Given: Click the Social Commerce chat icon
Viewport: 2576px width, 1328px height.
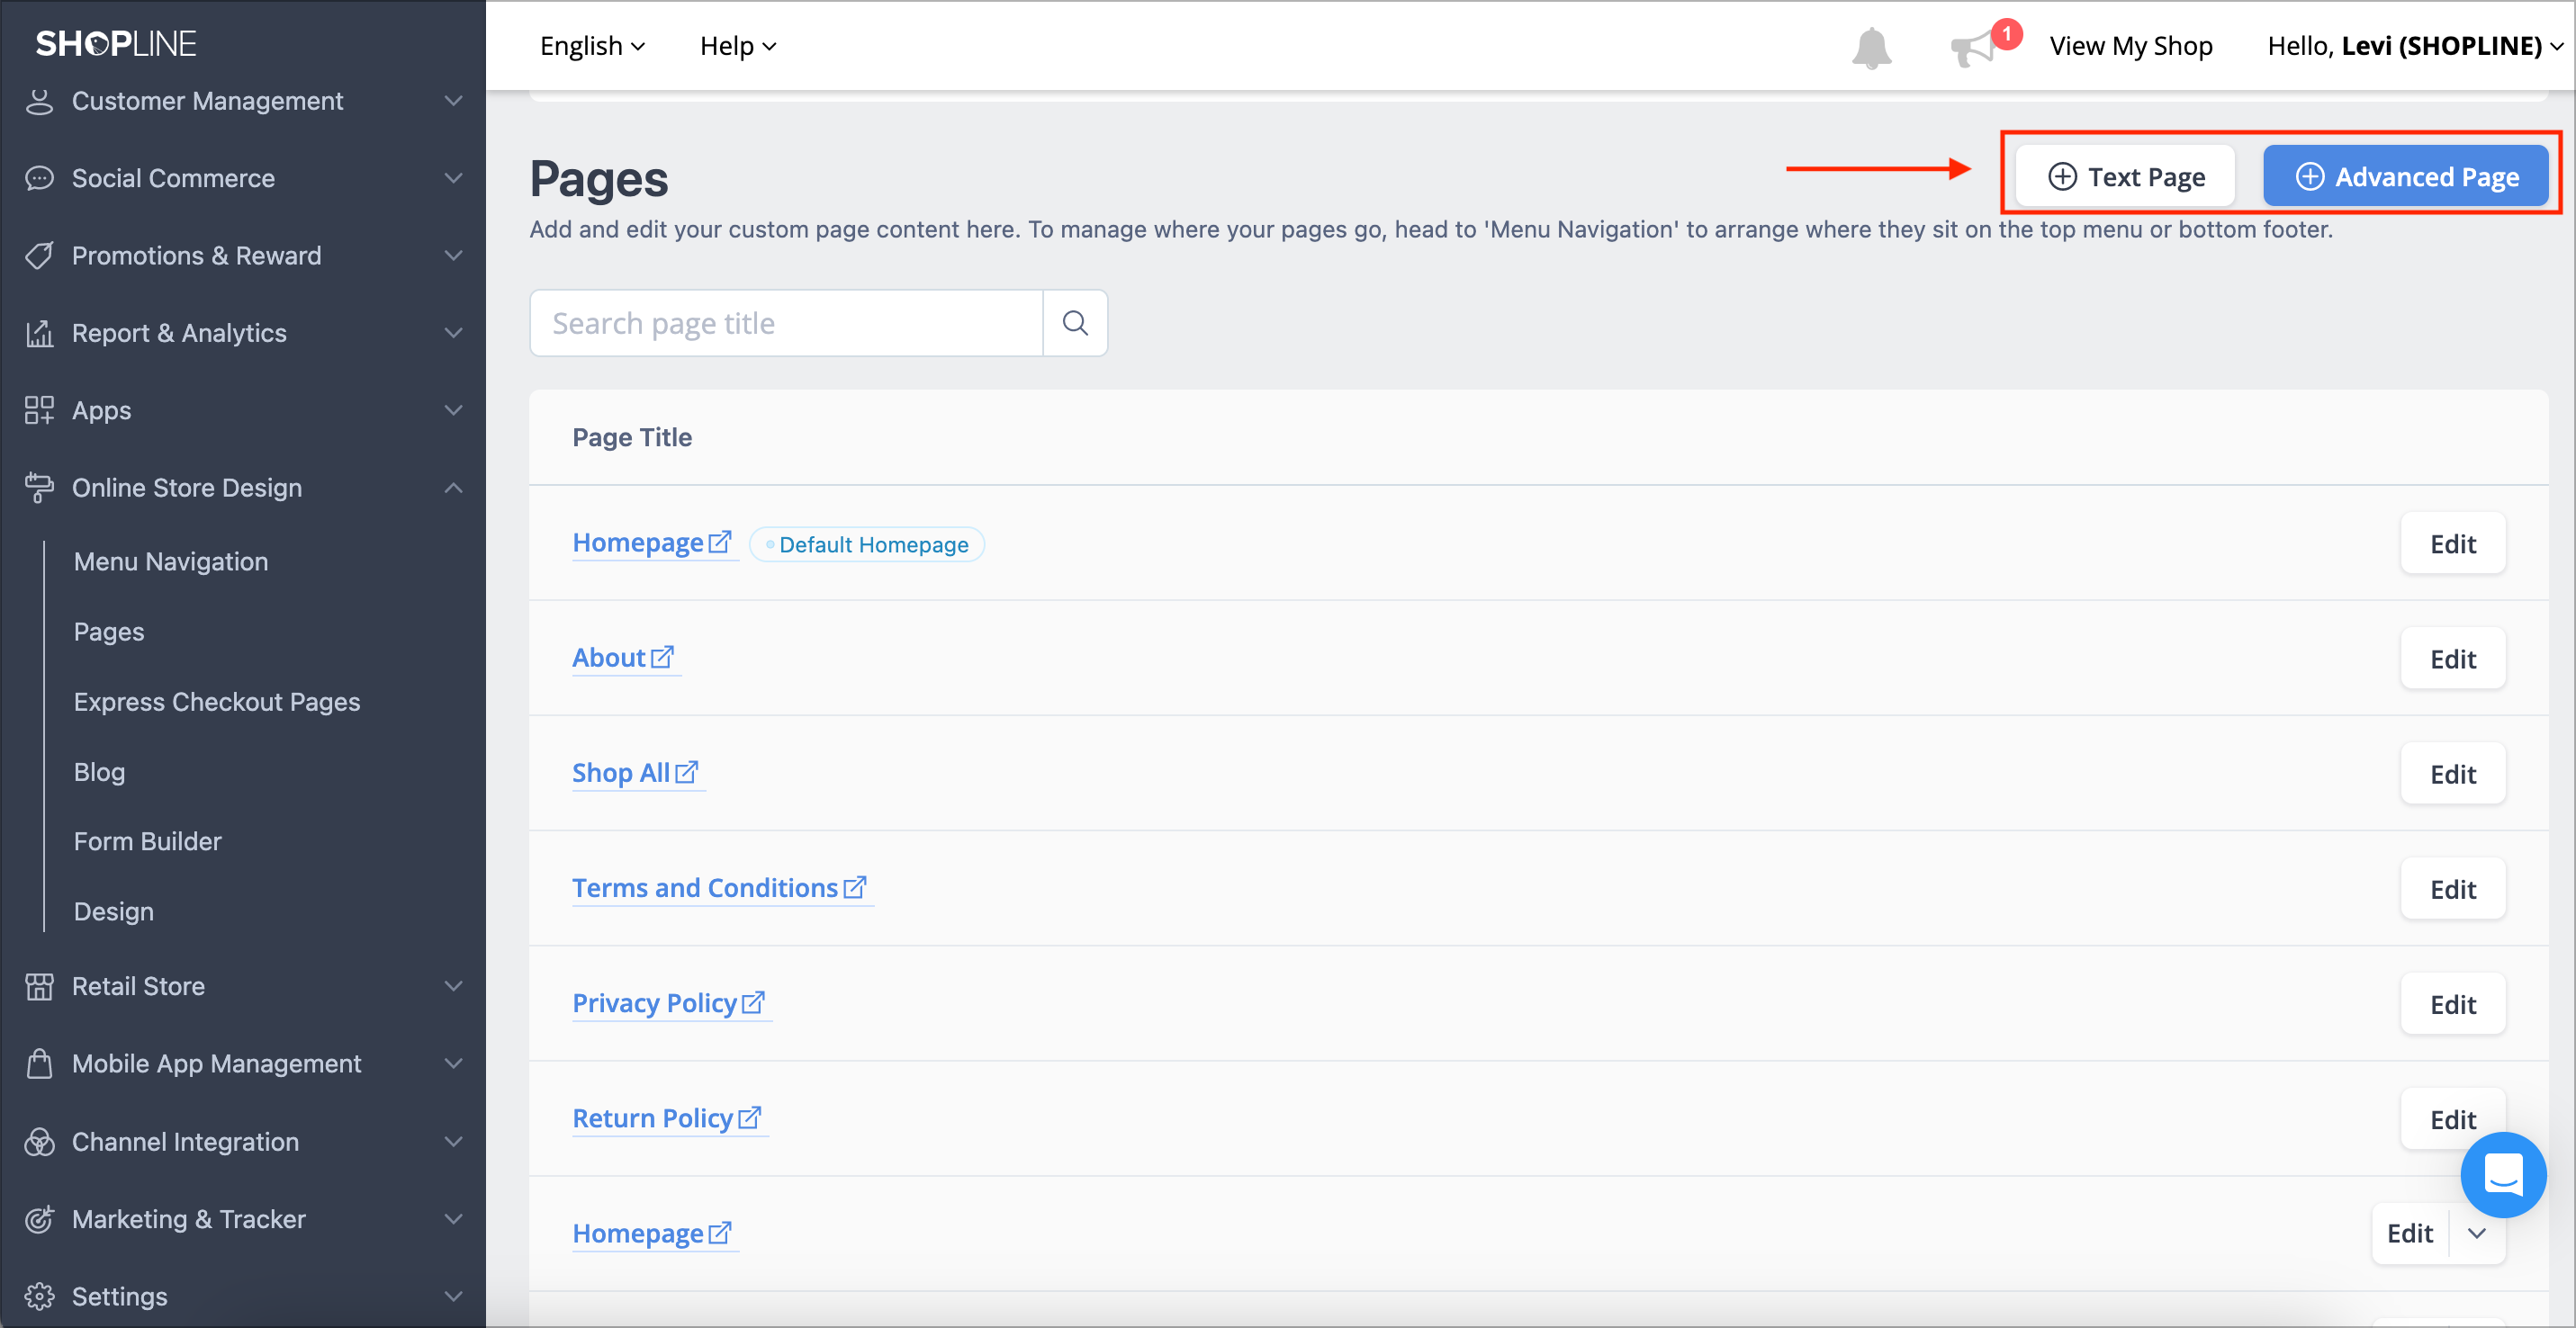Looking at the screenshot, I should click(39, 178).
